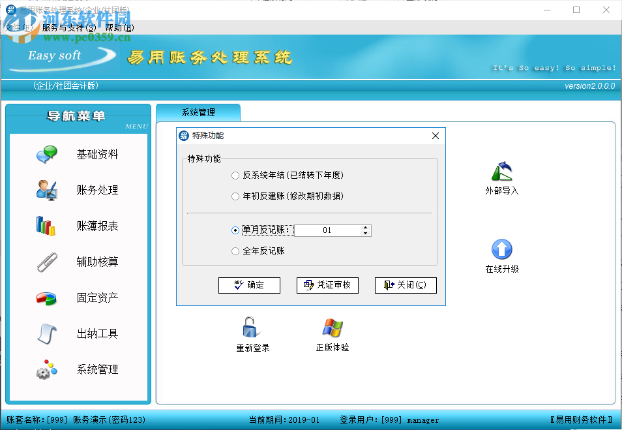Switch to the 系统管理 tab
Screen dimensions: 622x430
[x=198, y=112]
